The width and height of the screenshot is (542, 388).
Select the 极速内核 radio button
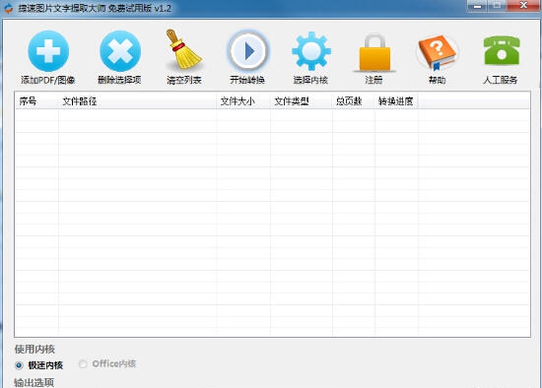(x=19, y=364)
